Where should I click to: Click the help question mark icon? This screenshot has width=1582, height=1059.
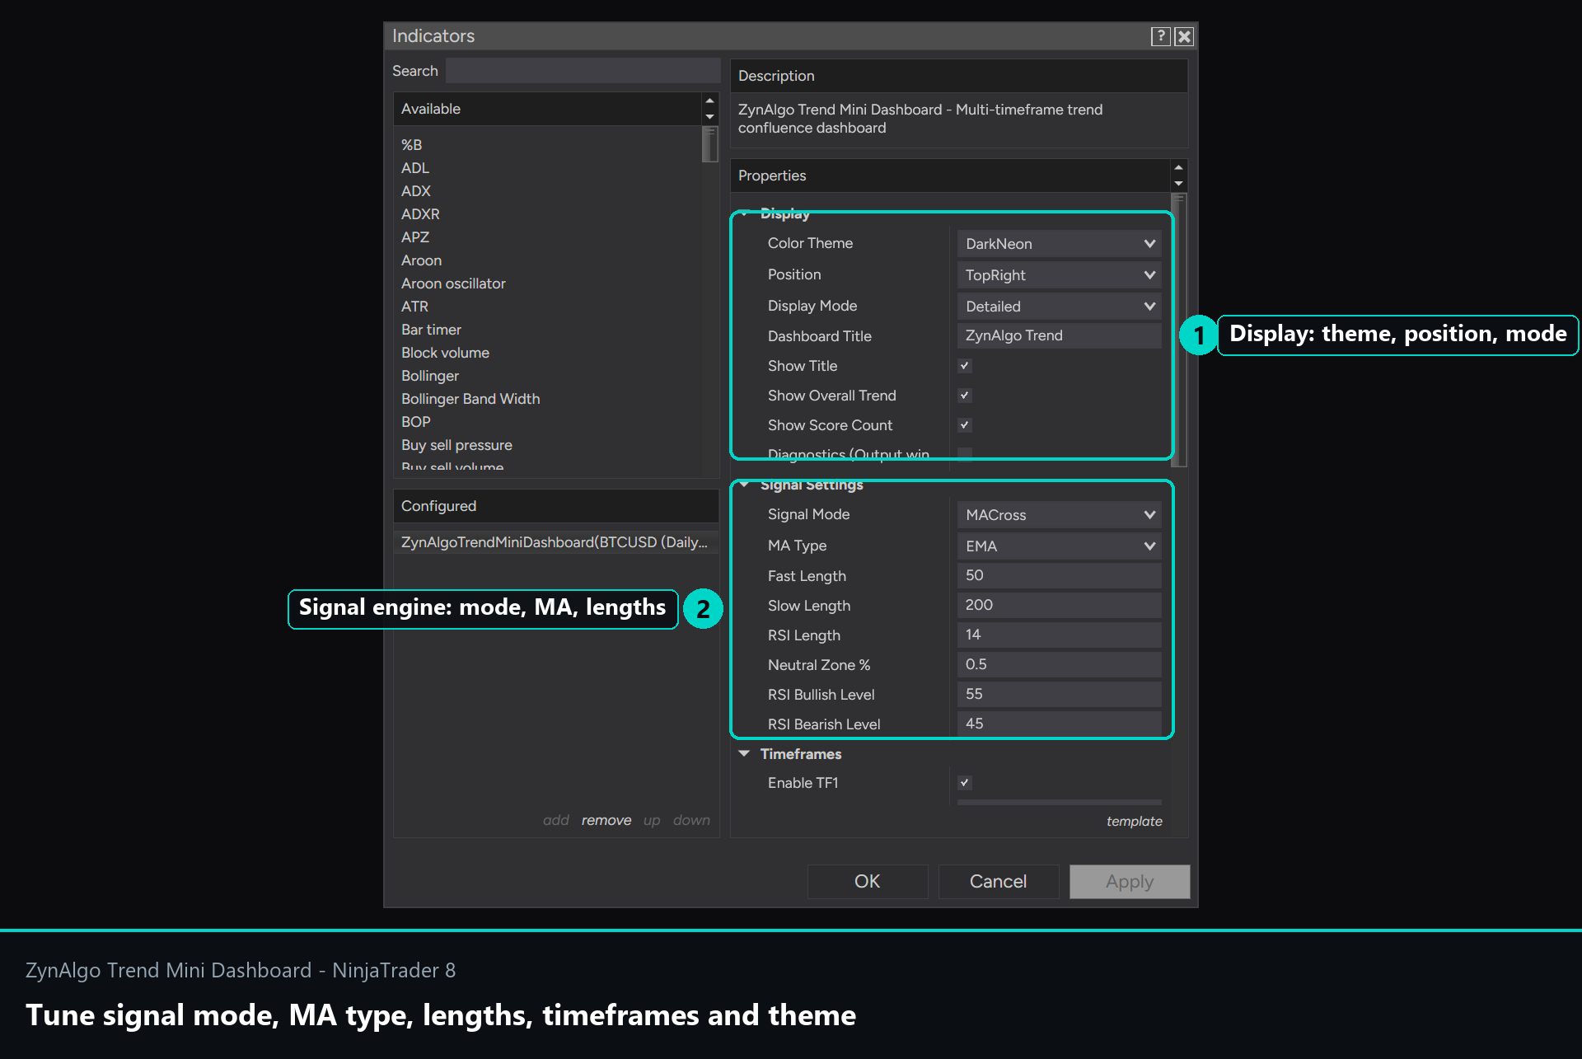click(1160, 36)
